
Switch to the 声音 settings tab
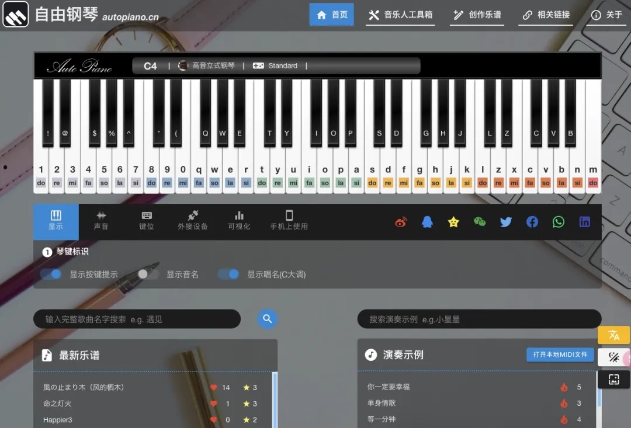click(x=101, y=221)
